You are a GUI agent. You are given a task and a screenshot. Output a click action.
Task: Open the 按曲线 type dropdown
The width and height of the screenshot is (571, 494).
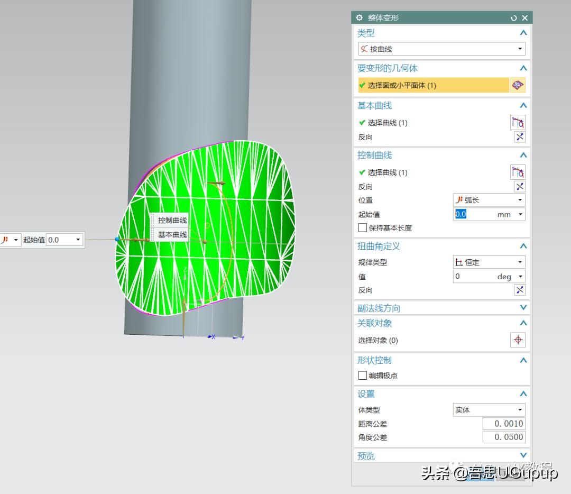441,49
